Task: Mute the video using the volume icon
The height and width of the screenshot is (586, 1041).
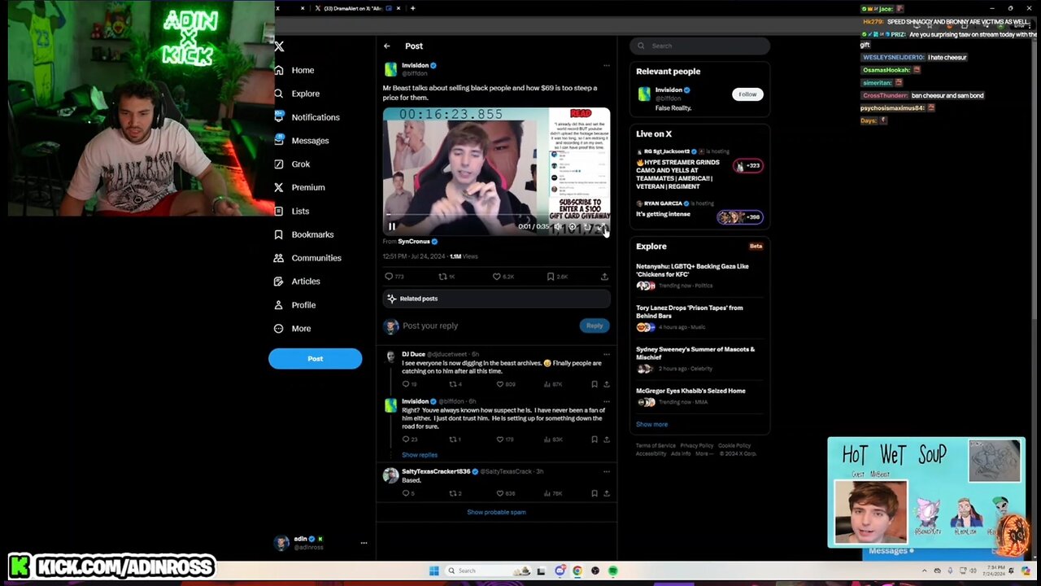Action: pyautogui.click(x=557, y=227)
